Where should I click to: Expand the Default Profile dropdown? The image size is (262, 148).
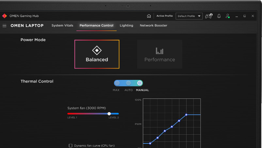pos(199,16)
